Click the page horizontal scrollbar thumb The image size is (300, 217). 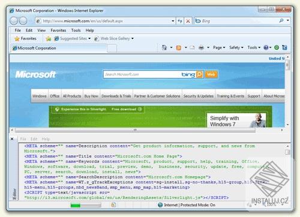click(135, 130)
